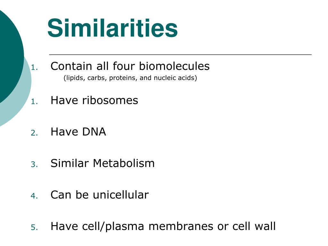Image resolution: width=328 pixels, height=246 pixels.
Task: Click list number 4 beside 'Can be unicellular'
Action: [x=34, y=196]
